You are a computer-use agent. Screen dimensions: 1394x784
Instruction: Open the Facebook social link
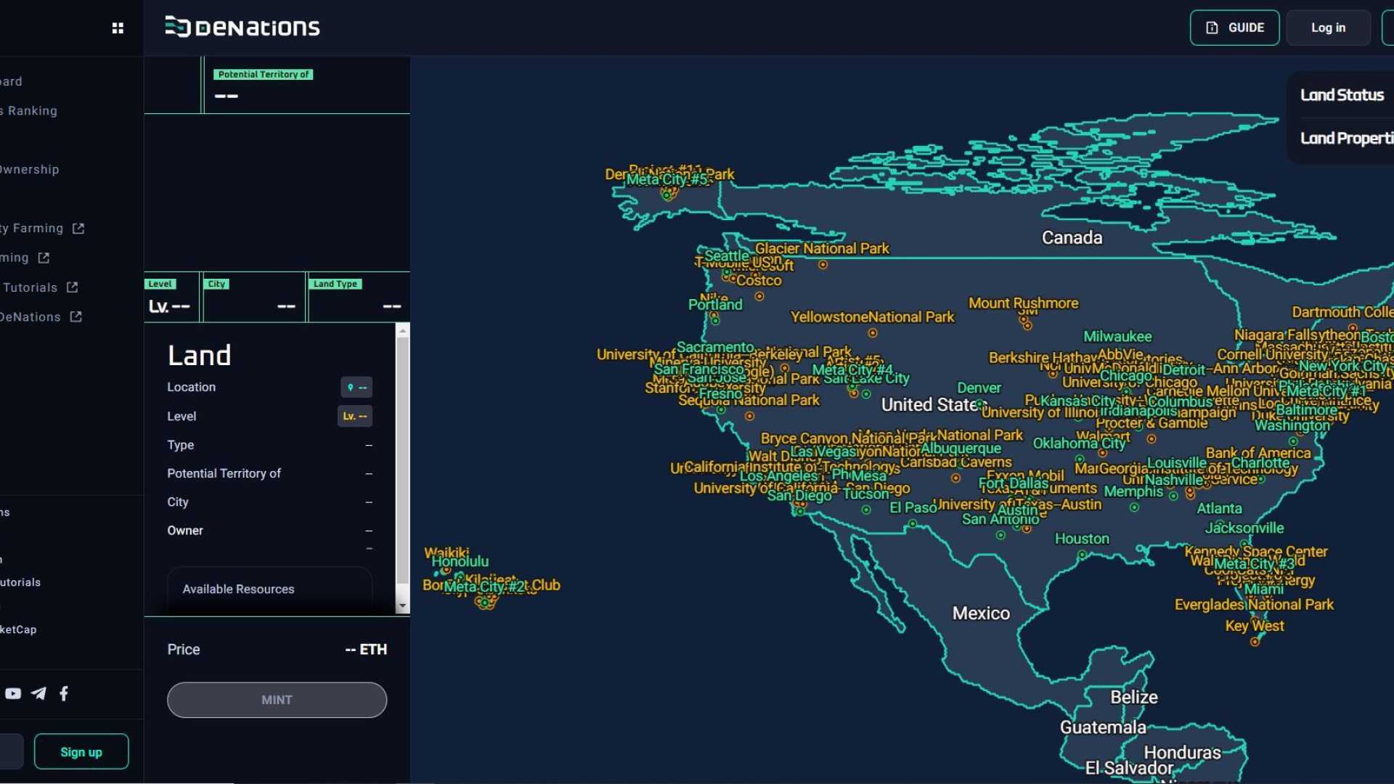[64, 693]
